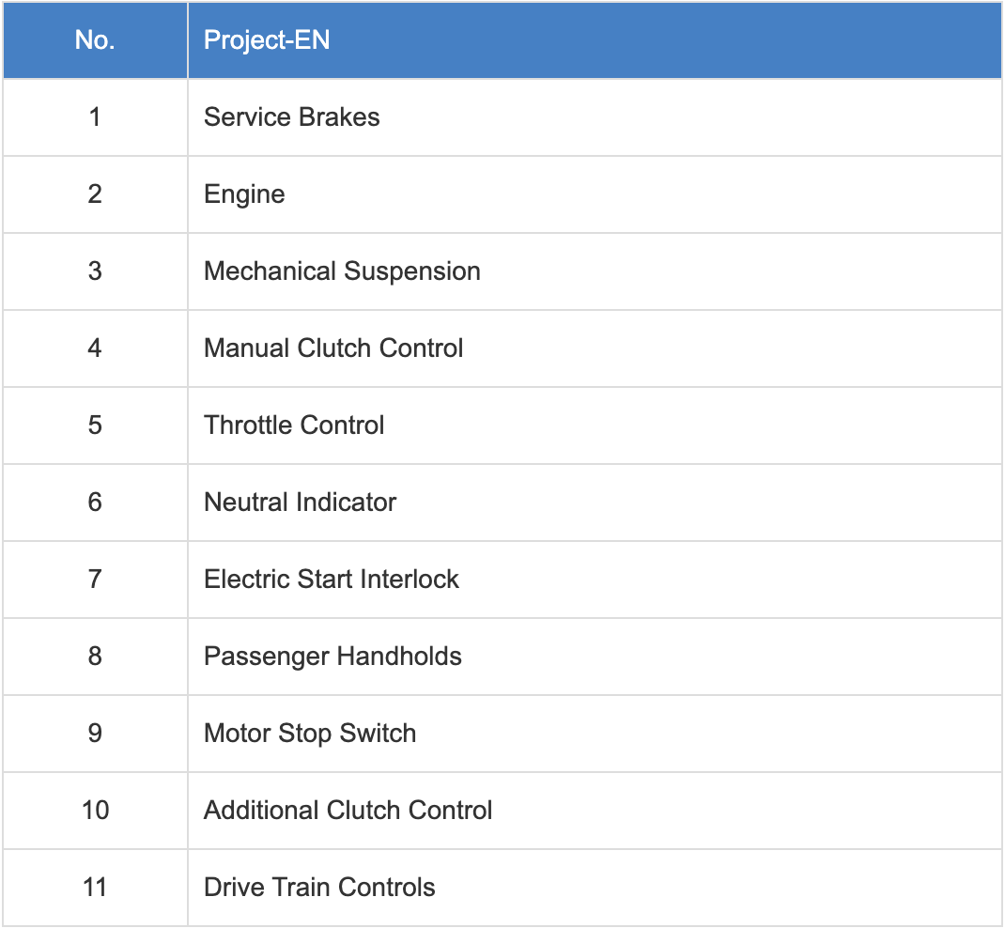Click row number 11 cell
Viewport: 1005px width, 928px height.
(95, 888)
